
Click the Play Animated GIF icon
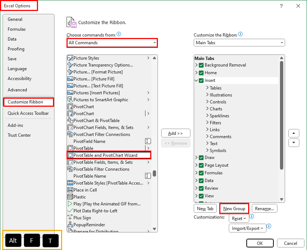click(70, 204)
